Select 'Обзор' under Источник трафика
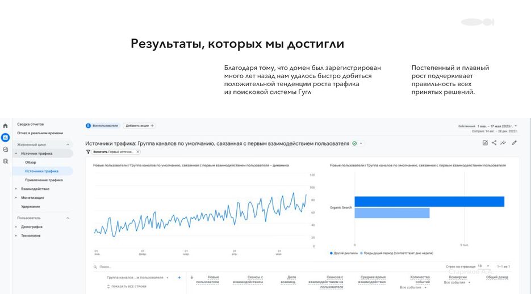531x294 pixels. tap(31, 162)
